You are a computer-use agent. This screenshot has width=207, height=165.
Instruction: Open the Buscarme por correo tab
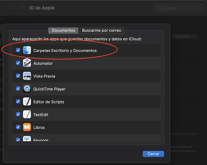pos(102,30)
